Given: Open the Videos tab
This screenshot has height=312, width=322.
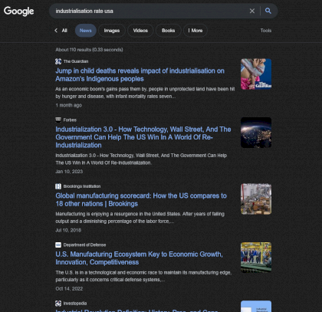Looking at the screenshot, I should tap(140, 31).
